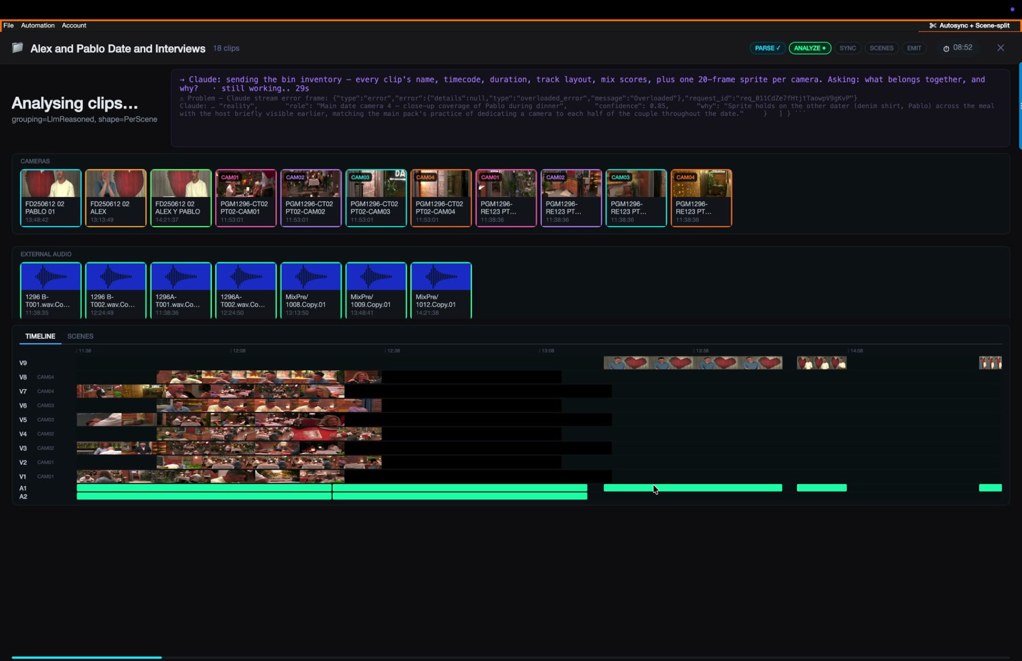Screen dimensions: 1022x661
Task: Click the "18 clips" count label
Action: [226, 48]
